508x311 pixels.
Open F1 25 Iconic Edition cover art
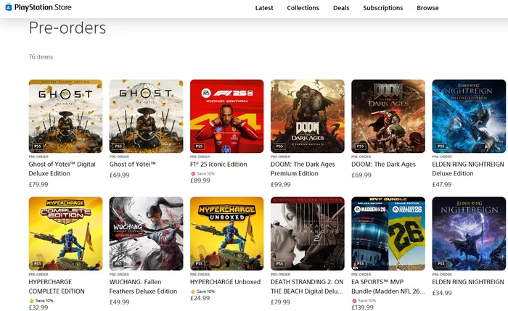pos(226,116)
